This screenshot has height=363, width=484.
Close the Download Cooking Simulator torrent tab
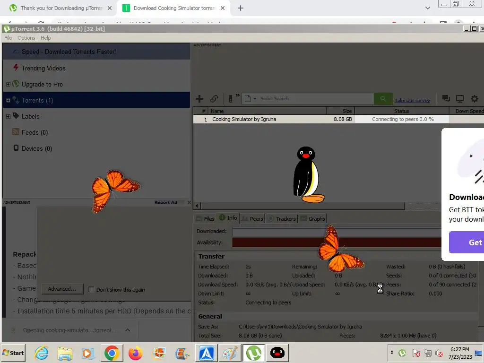pos(223,9)
